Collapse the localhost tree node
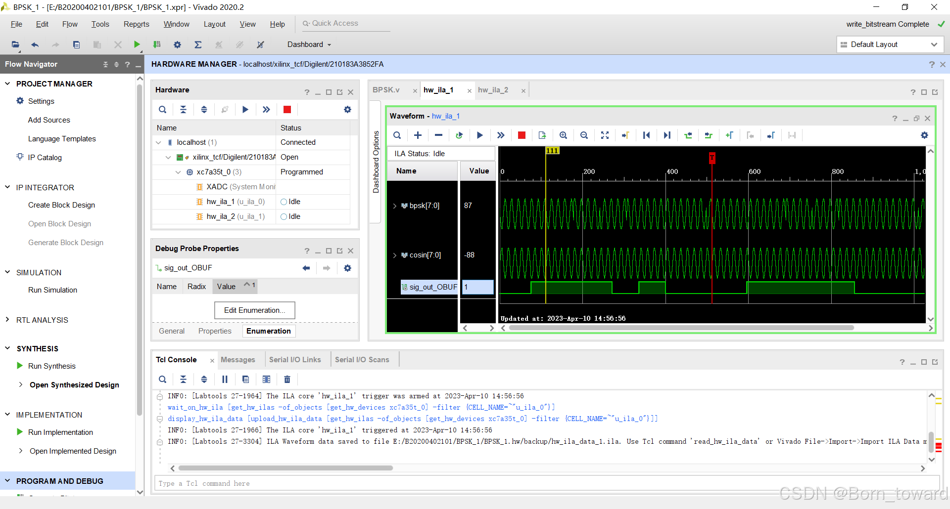Viewport: 950px width, 509px height. (x=158, y=142)
